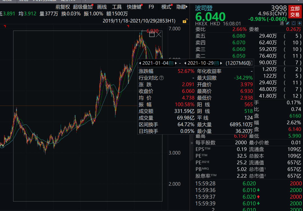Close the interval statistics popup

250,63
